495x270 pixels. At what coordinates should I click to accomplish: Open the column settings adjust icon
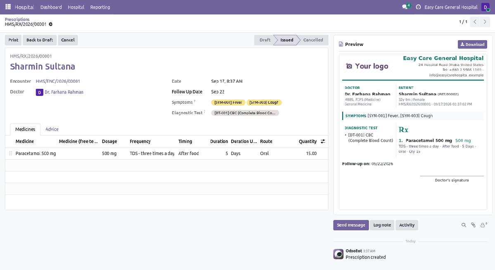pyautogui.click(x=322, y=141)
